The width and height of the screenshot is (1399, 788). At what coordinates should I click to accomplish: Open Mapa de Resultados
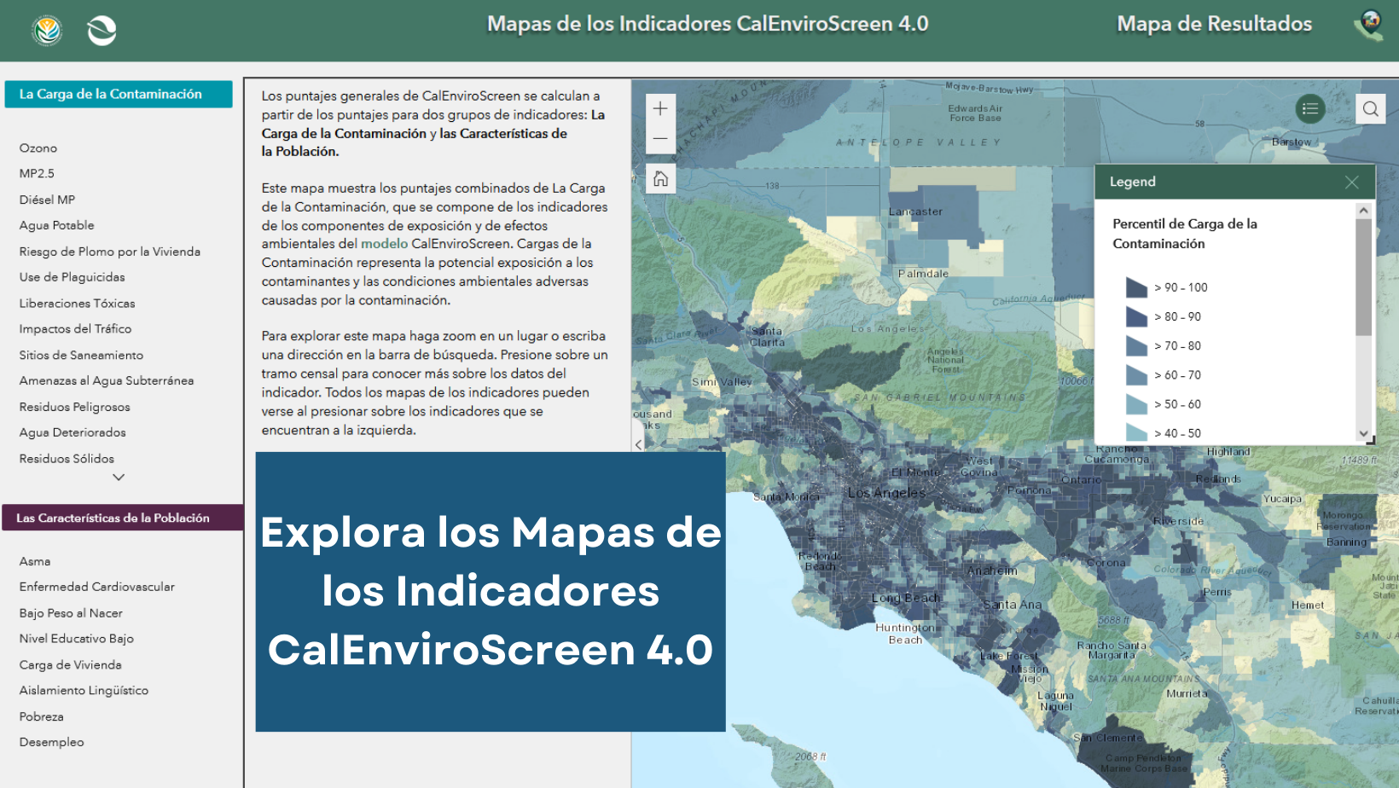pos(1214,24)
